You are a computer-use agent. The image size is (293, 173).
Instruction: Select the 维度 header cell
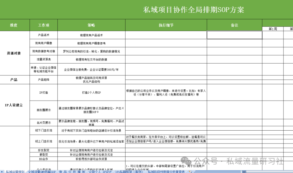15,25
